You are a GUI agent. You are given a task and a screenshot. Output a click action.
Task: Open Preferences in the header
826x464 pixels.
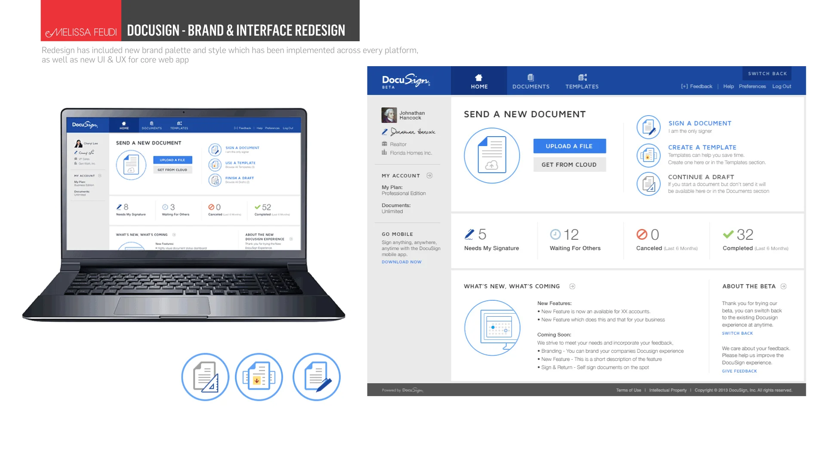(752, 86)
